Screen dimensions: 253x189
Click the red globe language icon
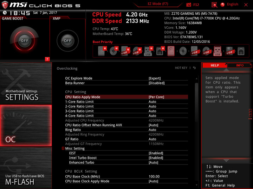[222, 5]
